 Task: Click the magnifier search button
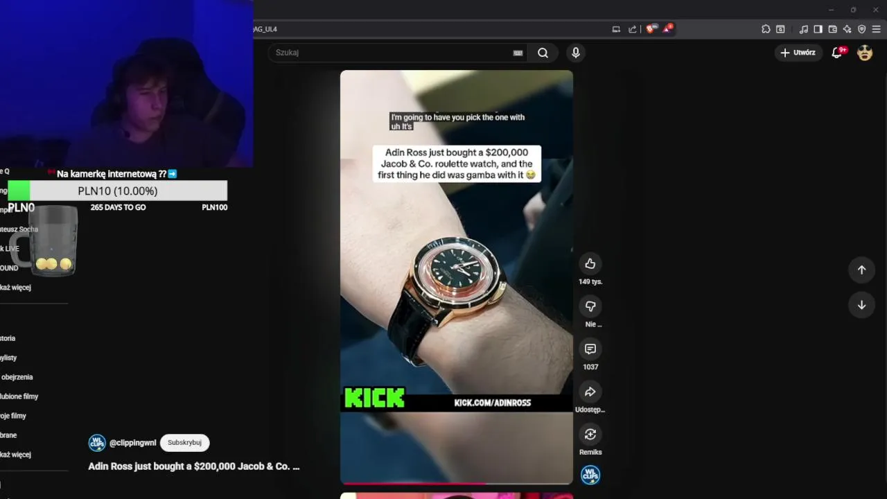(x=543, y=53)
